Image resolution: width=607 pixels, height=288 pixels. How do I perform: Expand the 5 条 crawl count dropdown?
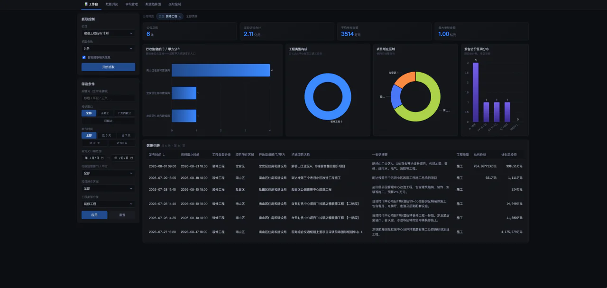click(108, 48)
